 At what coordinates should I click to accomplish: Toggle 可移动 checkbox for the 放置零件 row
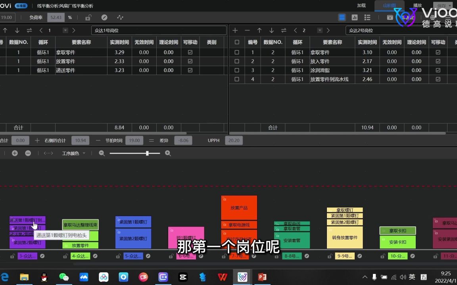(x=190, y=61)
